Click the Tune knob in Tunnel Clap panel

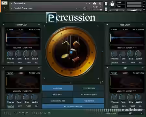click(18, 54)
